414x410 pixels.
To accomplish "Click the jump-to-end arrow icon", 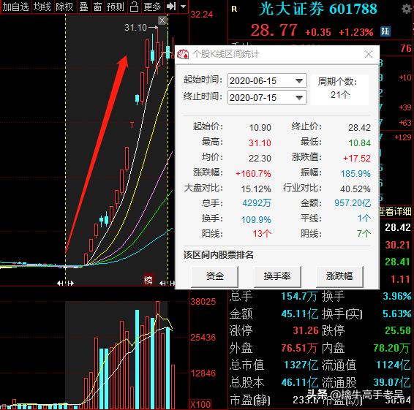I will pyautogui.click(x=171, y=7).
